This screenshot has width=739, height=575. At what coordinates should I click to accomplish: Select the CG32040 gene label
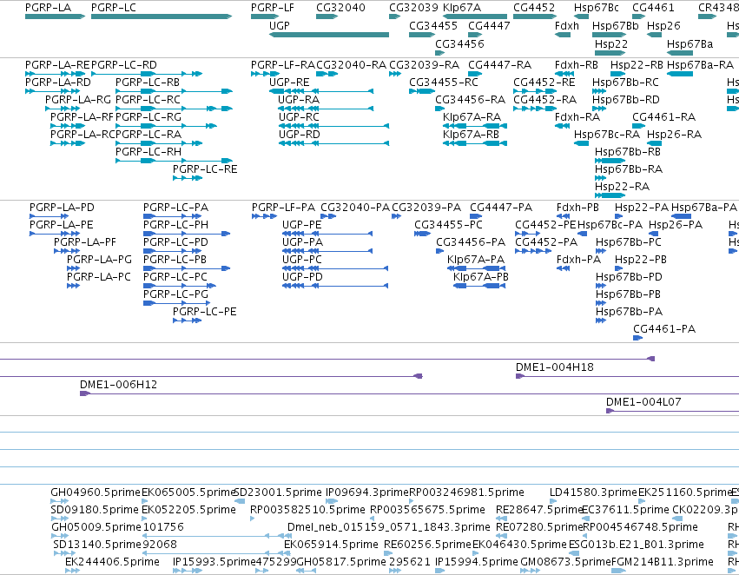coord(340,8)
